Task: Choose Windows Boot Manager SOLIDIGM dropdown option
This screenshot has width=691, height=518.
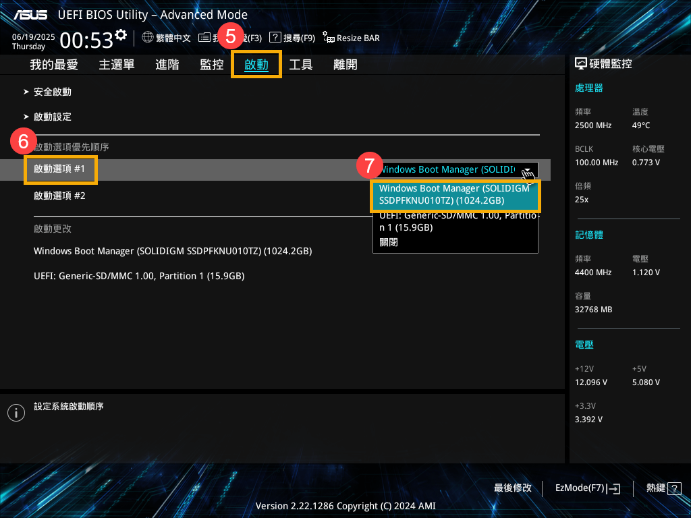Action: [x=455, y=195]
